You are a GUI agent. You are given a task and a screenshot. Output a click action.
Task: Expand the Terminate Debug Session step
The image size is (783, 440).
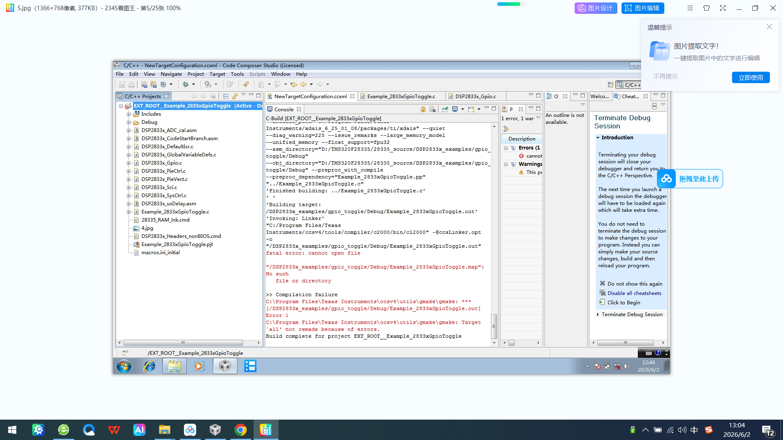(598, 315)
